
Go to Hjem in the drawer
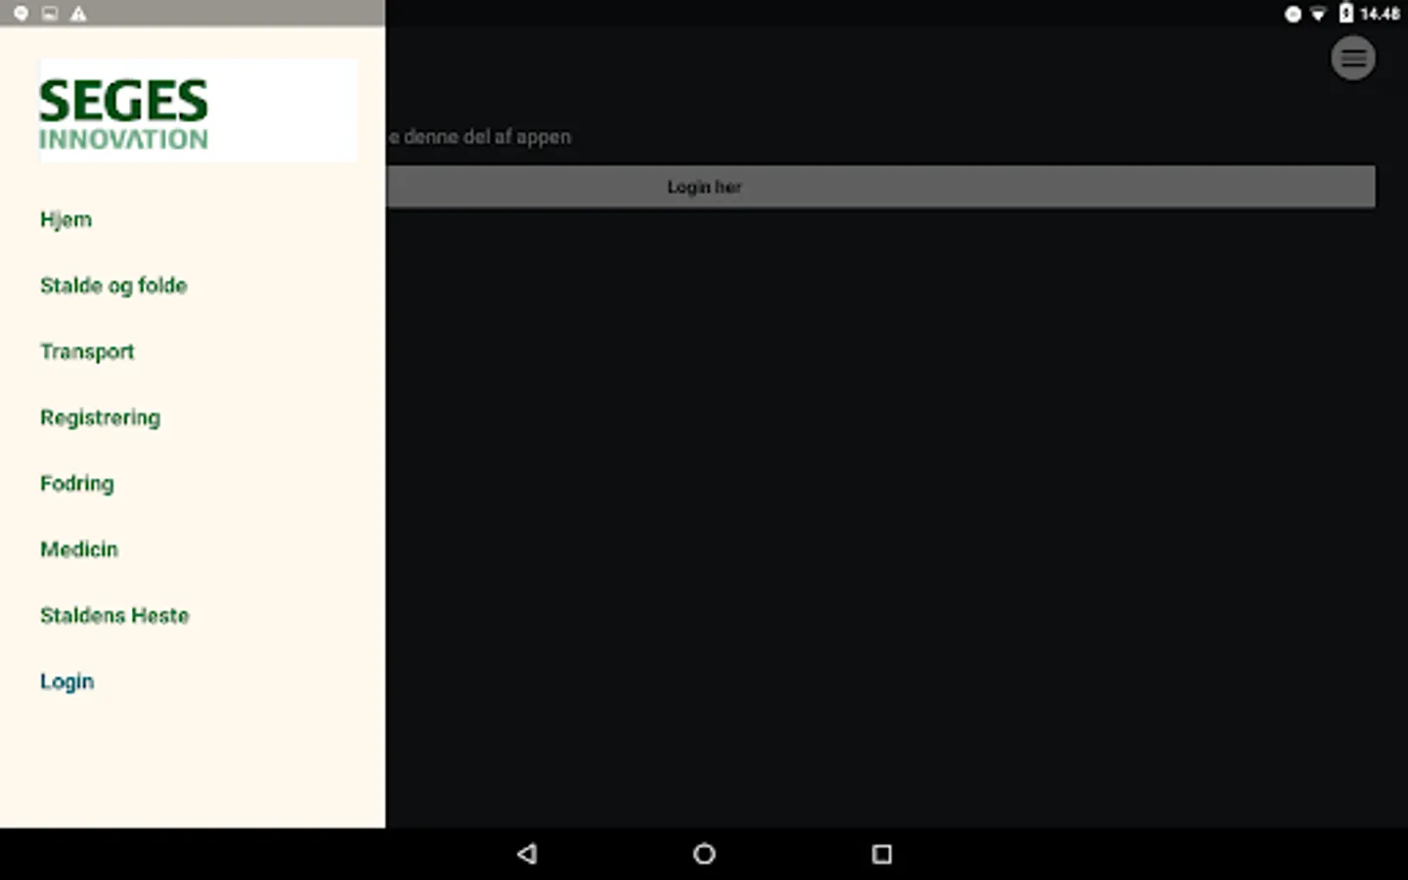[66, 220]
